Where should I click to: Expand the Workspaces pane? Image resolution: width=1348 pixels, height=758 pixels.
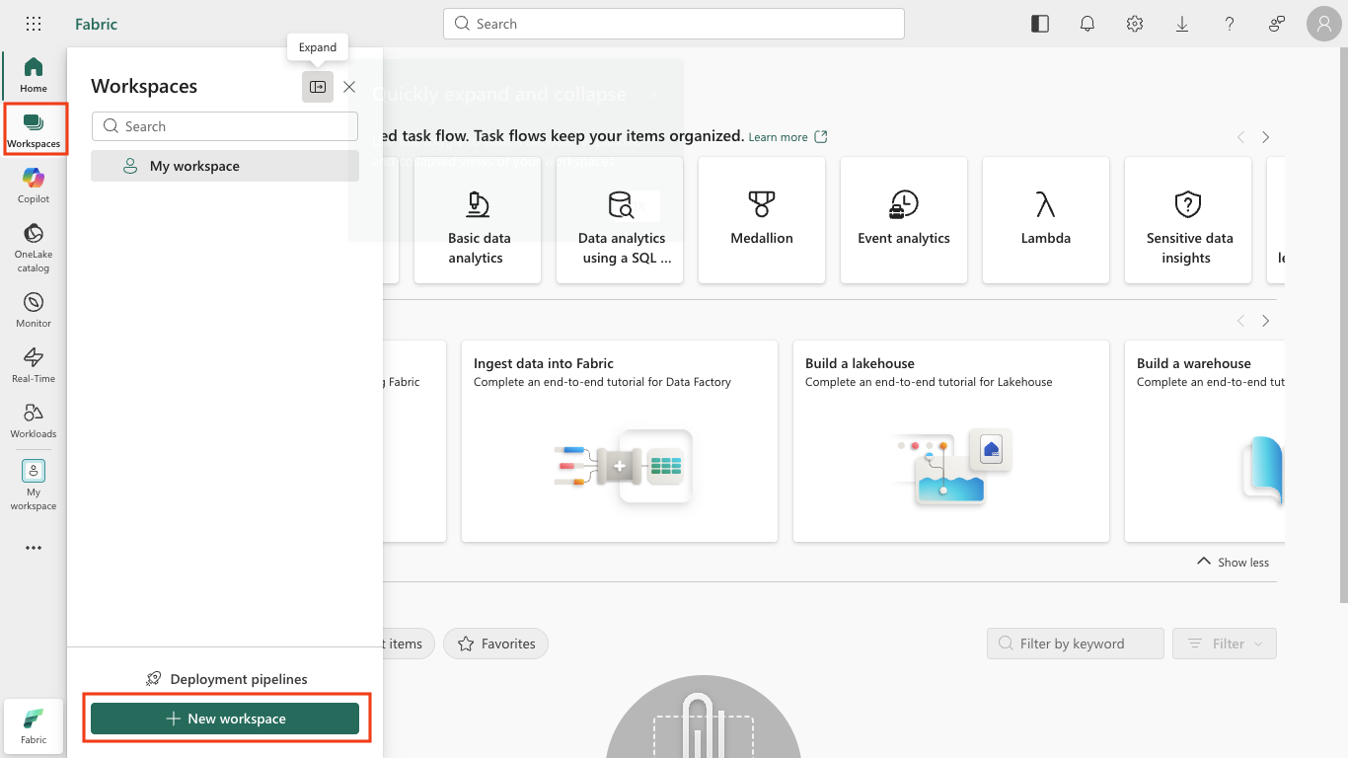click(x=318, y=87)
